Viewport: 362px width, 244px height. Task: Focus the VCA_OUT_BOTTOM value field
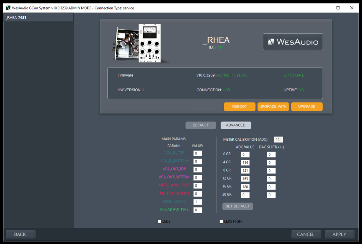(198, 178)
